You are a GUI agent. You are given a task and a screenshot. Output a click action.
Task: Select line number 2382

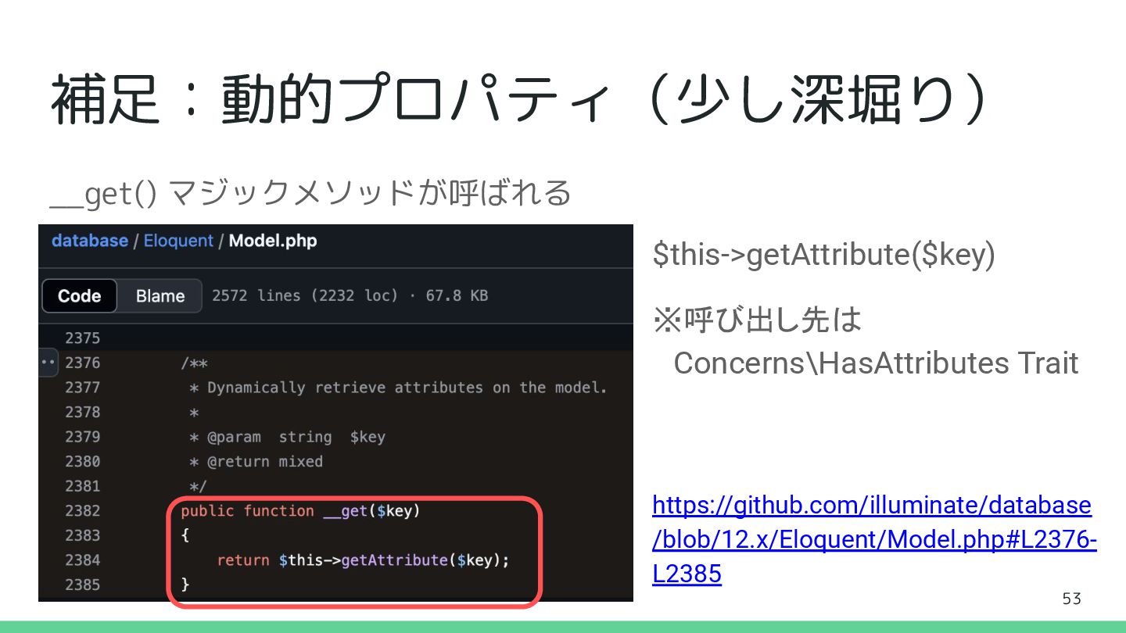83,511
